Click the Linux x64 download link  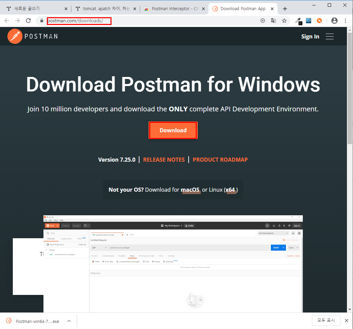(x=230, y=190)
